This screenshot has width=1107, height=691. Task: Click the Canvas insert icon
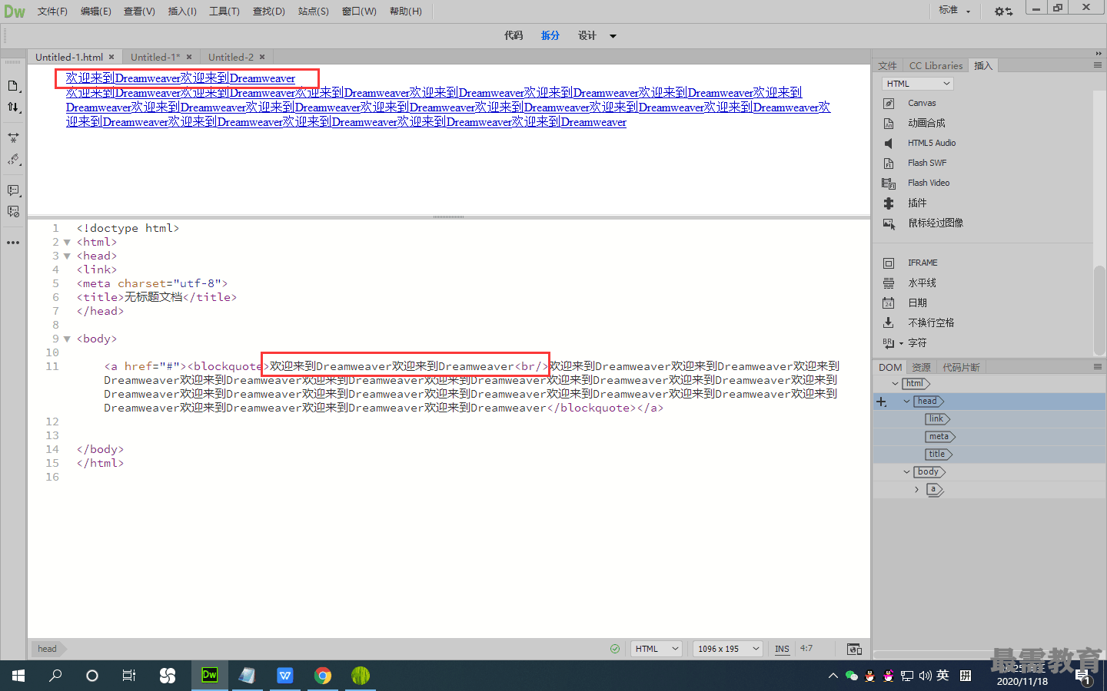889,103
